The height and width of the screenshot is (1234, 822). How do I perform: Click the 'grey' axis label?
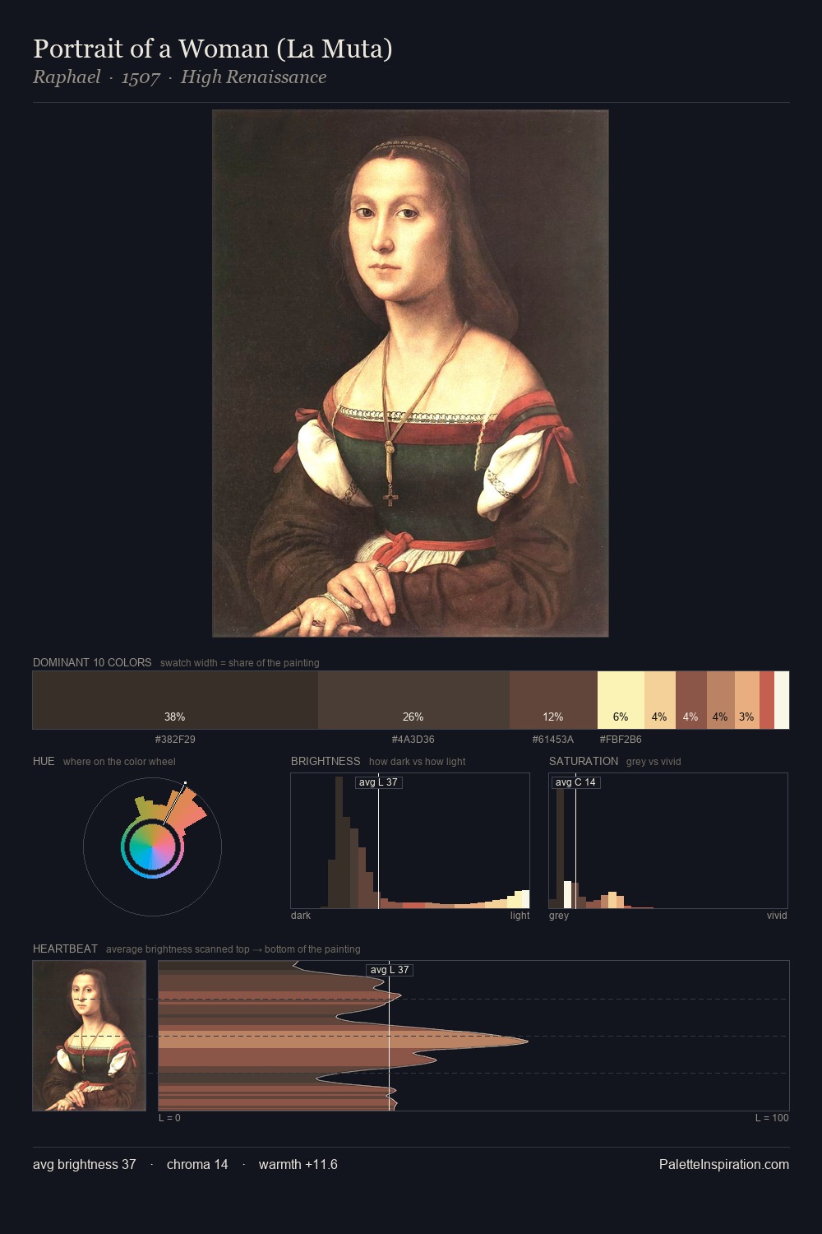559,916
